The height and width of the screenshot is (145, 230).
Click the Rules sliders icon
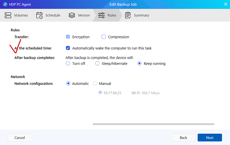[101, 15]
